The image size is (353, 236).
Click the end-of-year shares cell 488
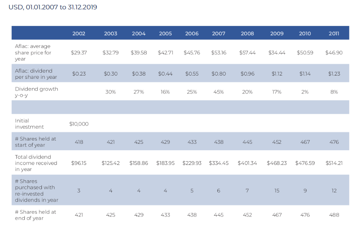334,215
